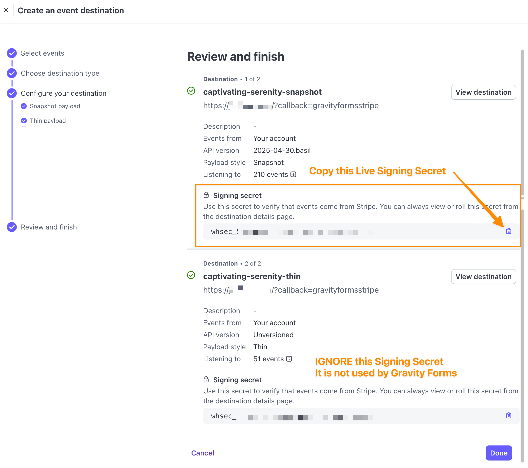The width and height of the screenshot is (528, 468).
Task: Click the Cancel link
Action: coord(203,453)
